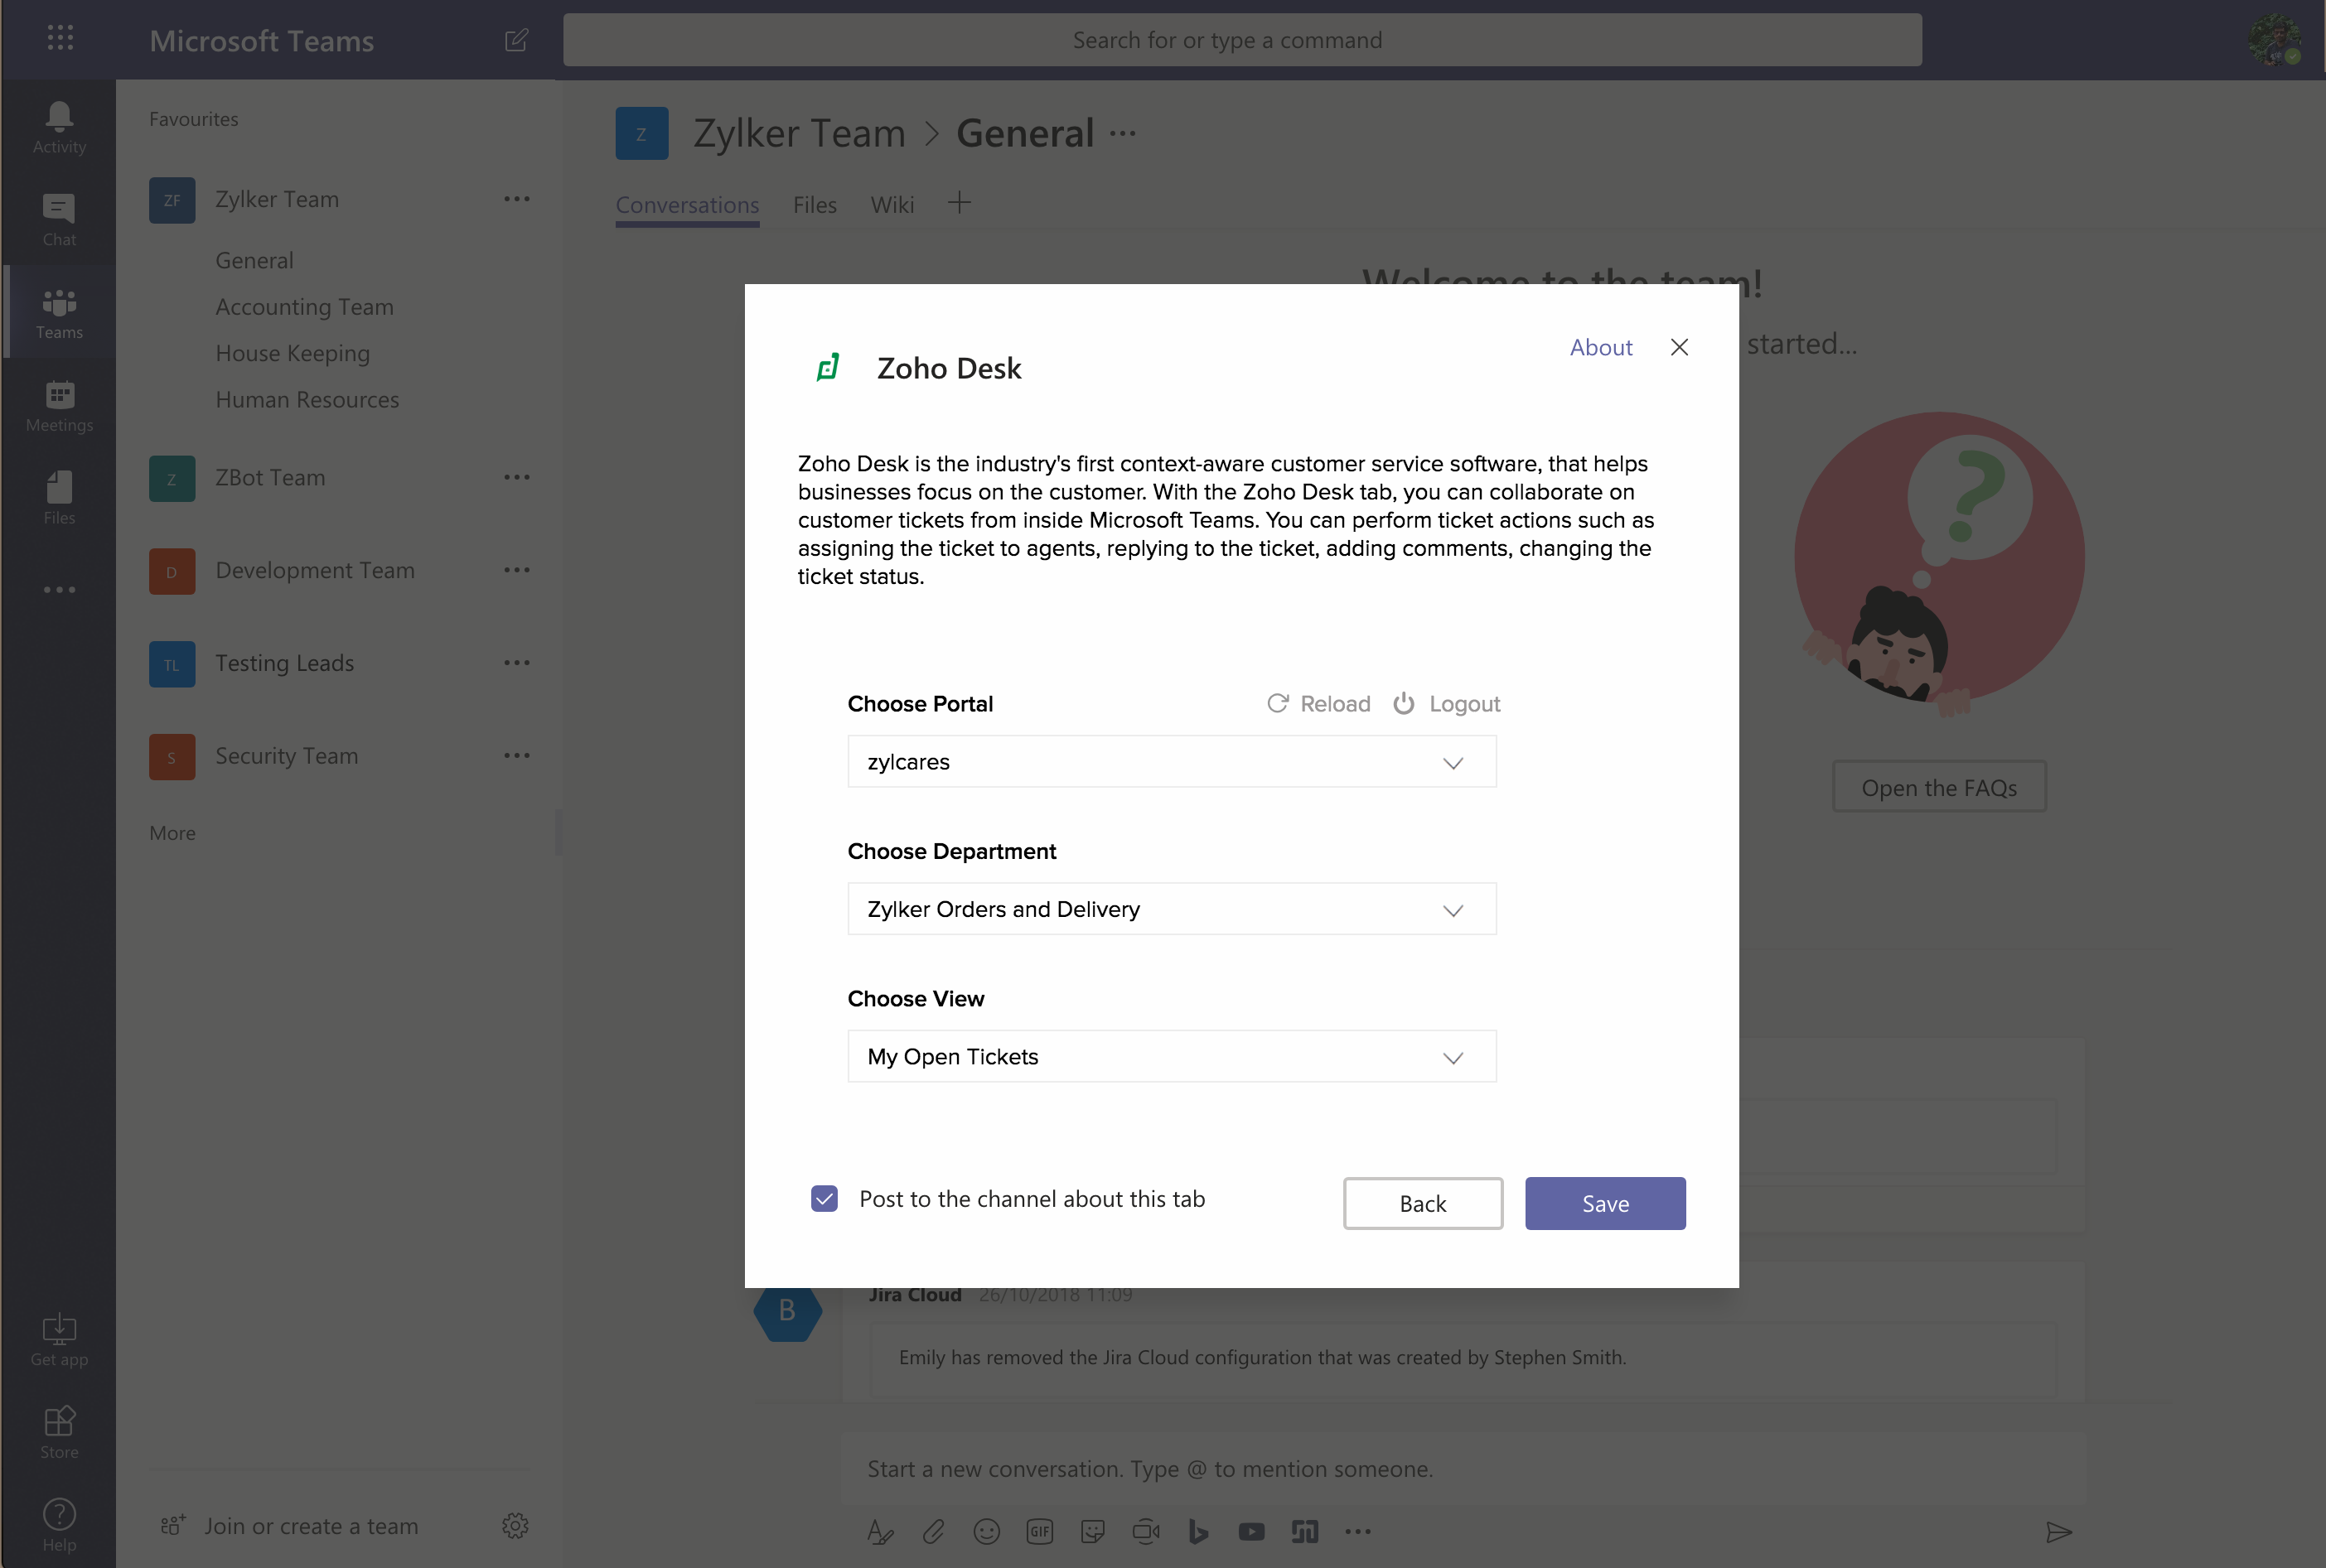Expand the Choose Portal dropdown

pyautogui.click(x=1172, y=762)
